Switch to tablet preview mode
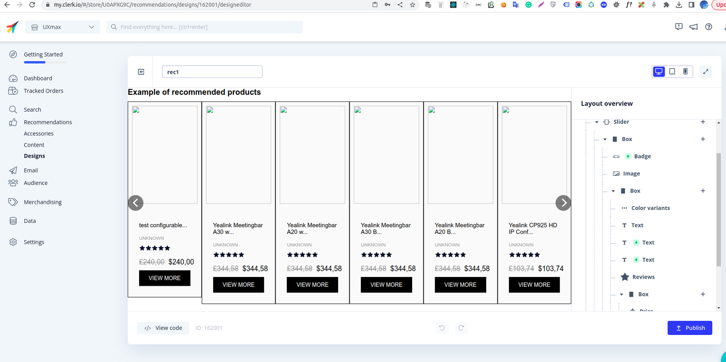 [x=672, y=72]
